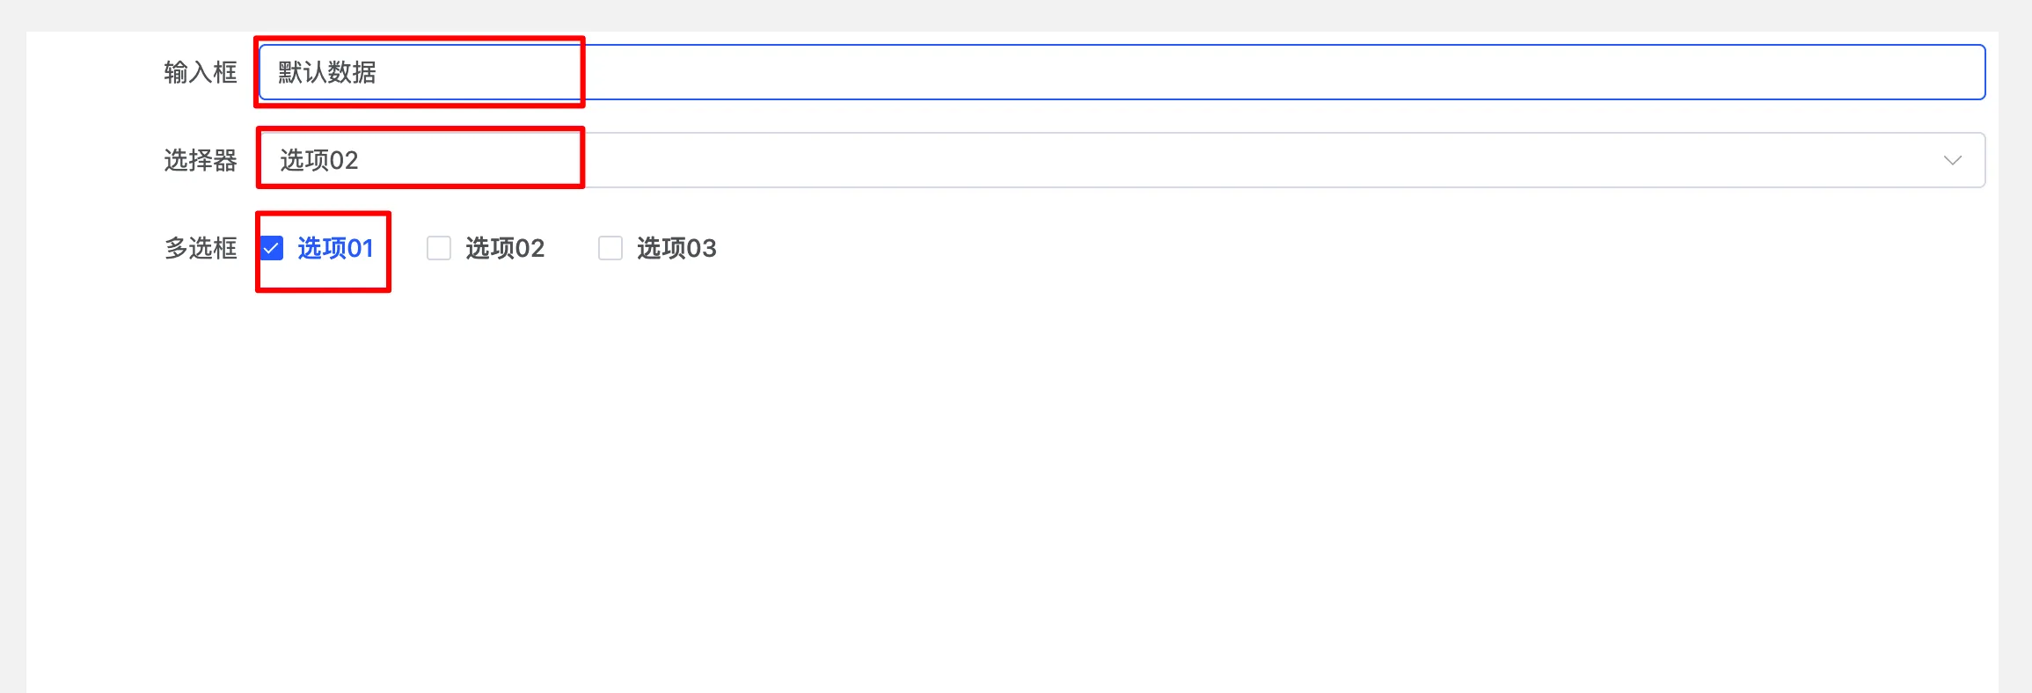This screenshot has width=2032, height=693.
Task: Click the 选项03 label in the checkbox group
Action: [x=676, y=249]
